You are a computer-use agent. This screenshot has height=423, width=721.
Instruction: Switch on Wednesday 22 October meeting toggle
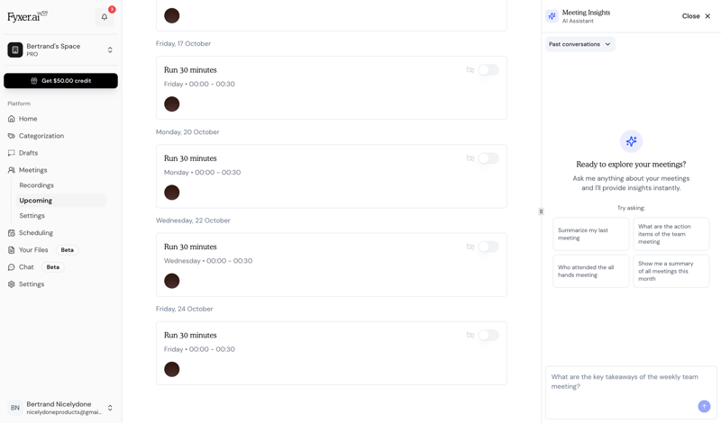coord(488,247)
